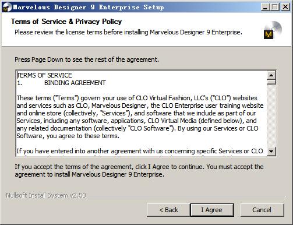Image resolution: width=293 pixels, height=225 pixels.
Task: Cancel the installation
Action: tap(262, 210)
